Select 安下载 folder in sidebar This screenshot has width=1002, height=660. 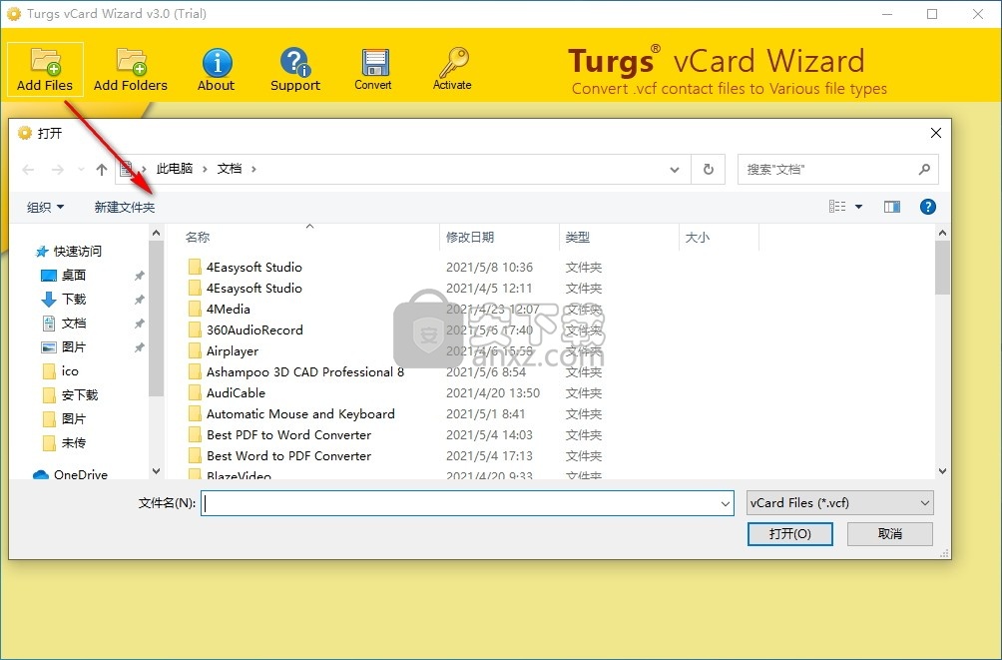point(79,394)
